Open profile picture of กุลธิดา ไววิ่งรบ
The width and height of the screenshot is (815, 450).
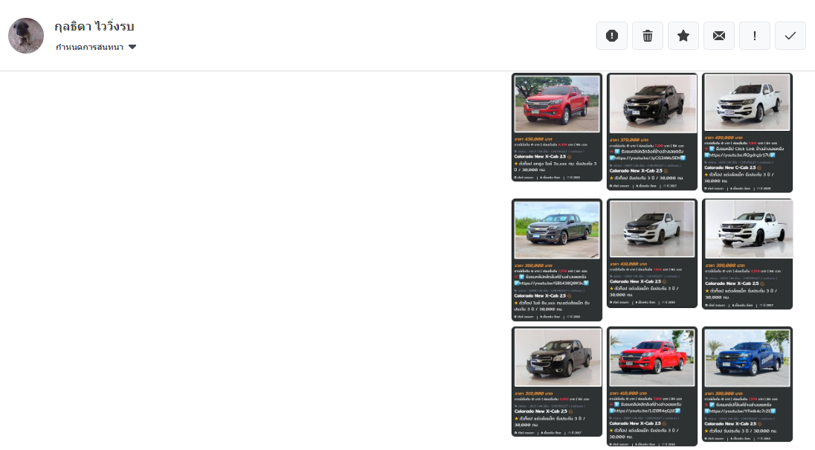tap(26, 36)
